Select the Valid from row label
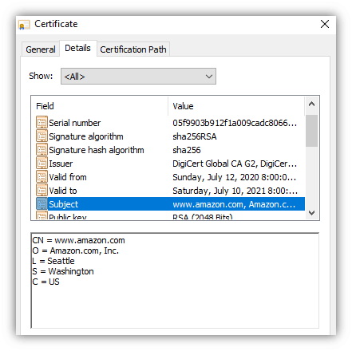 (x=68, y=177)
